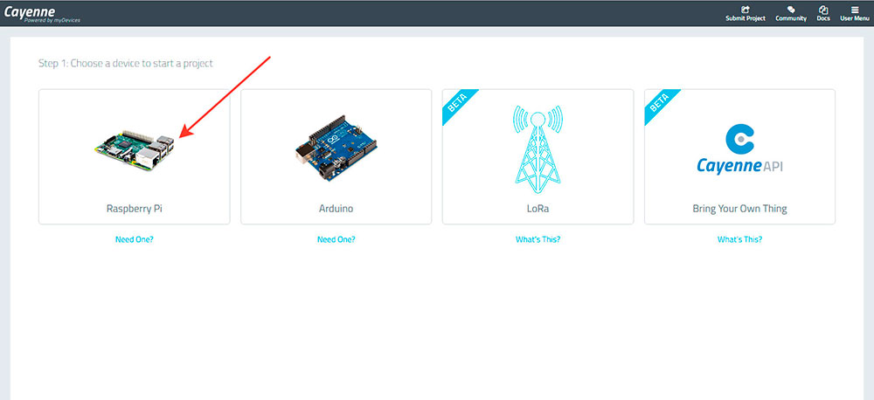Click BETA ribbon on Cayenne API card

pos(656,101)
